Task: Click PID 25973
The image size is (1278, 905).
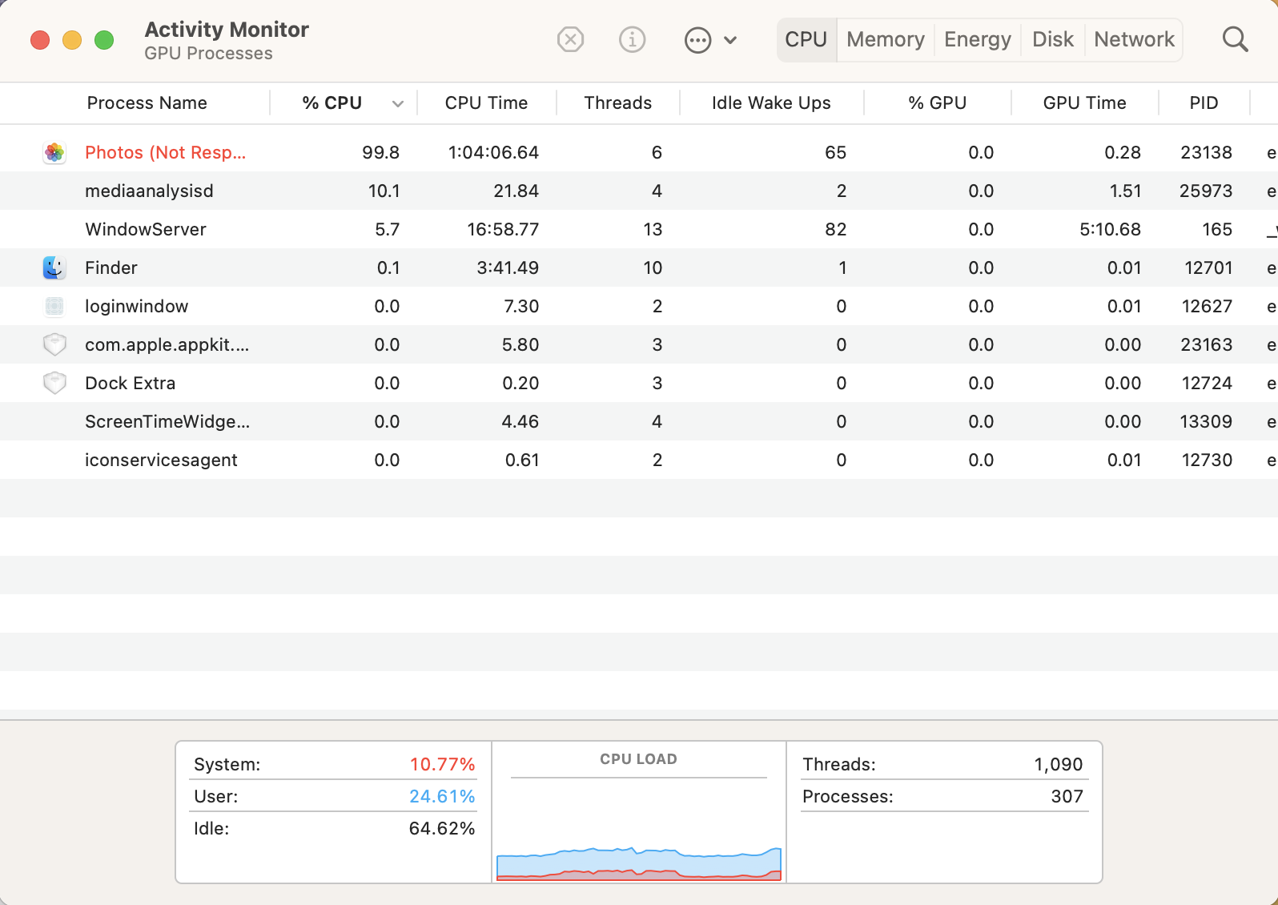Action: click(x=1206, y=191)
